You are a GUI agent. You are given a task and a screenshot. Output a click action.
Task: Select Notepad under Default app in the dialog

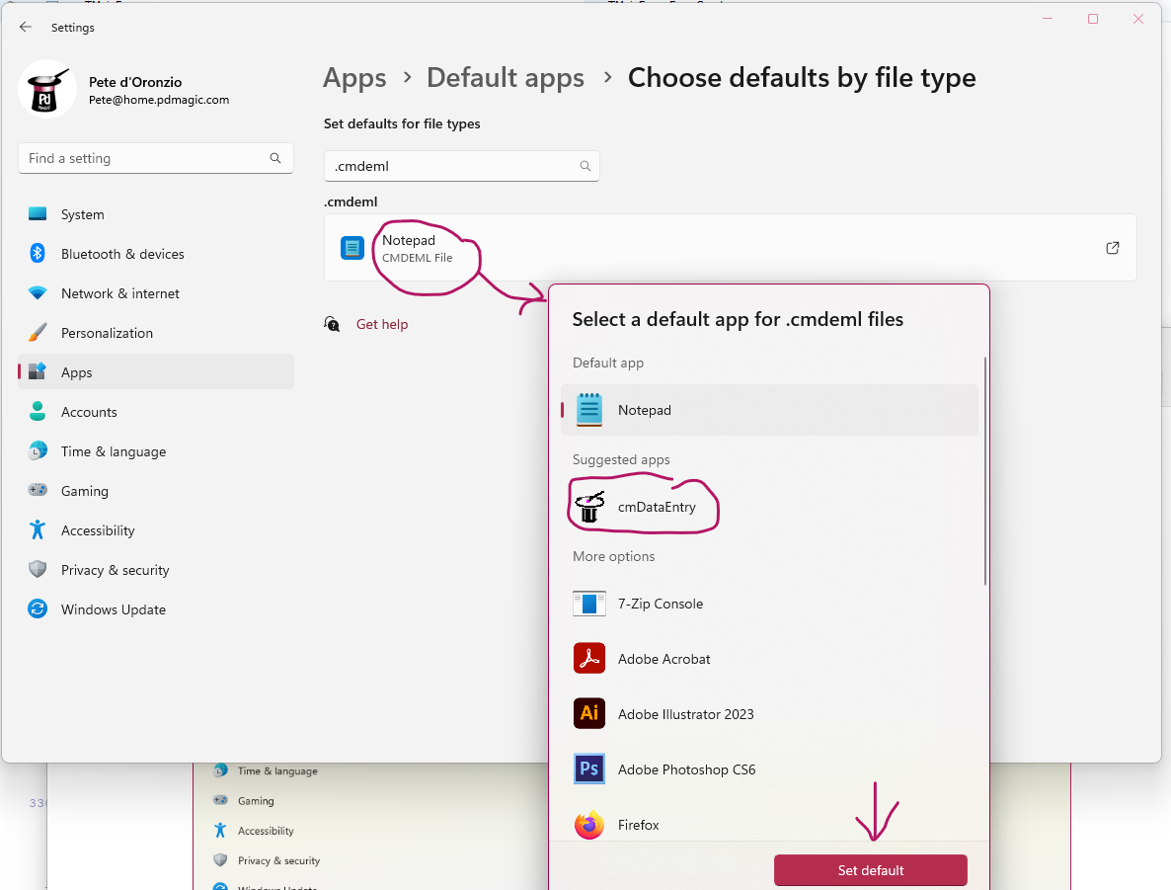pyautogui.click(x=769, y=410)
